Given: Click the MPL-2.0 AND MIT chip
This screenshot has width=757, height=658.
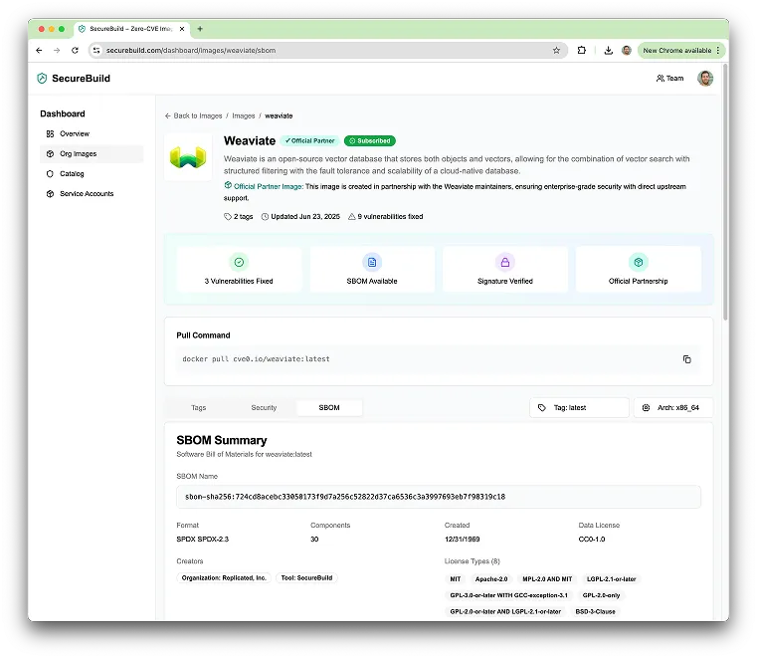Looking at the screenshot, I should pos(547,578).
